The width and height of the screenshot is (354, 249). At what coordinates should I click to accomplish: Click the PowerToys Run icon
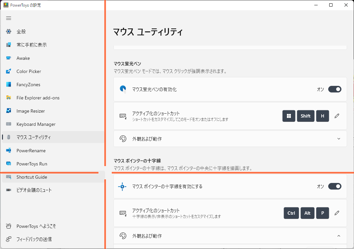pos(9,164)
